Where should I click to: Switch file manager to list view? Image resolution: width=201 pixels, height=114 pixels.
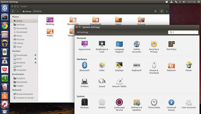[162, 11]
